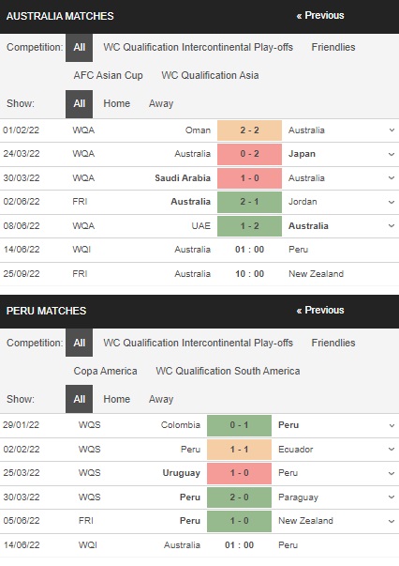The height and width of the screenshot is (566, 399).
Task: Filter Australia matches by Friendlies
Action: (x=333, y=47)
